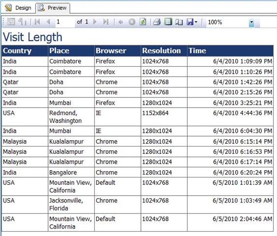The height and width of the screenshot is (236, 277).
Task: Click Mumbai in the 3:25:21 PM row
Action: (x=71, y=103)
